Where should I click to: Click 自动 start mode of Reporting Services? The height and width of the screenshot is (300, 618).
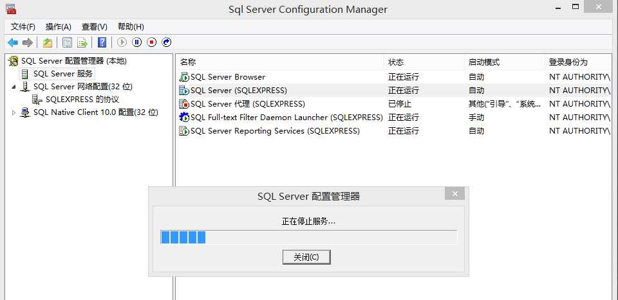[476, 130]
